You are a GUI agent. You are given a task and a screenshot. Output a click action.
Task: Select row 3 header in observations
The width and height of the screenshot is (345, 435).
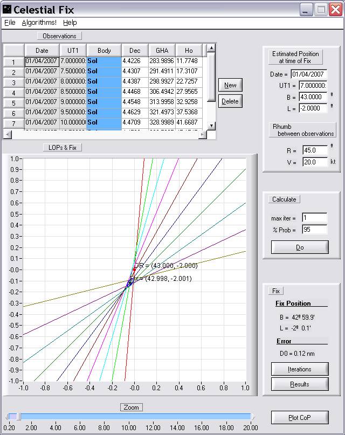(13, 82)
